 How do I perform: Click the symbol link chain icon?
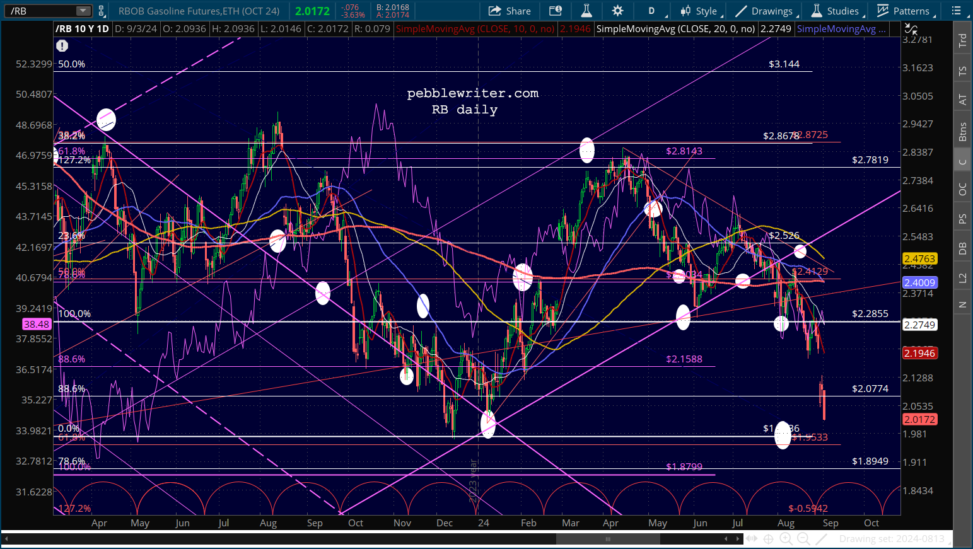click(101, 11)
